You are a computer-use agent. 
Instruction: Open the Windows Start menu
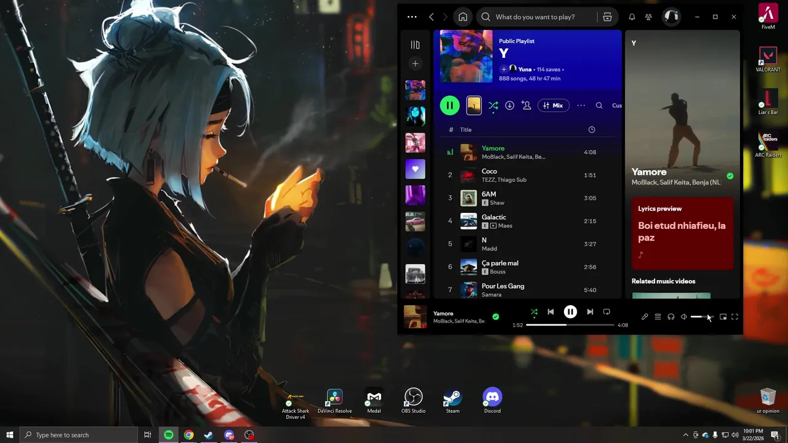point(10,435)
